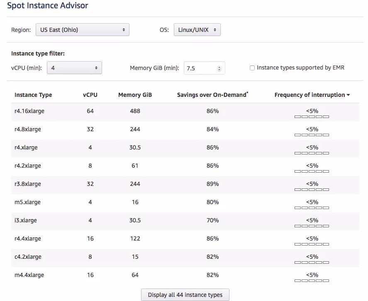Sort by the Instance Type column header
Image resolution: width=368 pixels, height=301 pixels.
[x=33, y=95]
